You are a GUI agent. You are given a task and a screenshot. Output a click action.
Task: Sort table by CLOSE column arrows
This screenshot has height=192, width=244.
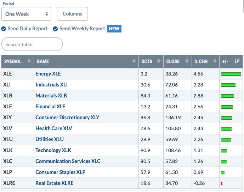tap(187, 61)
